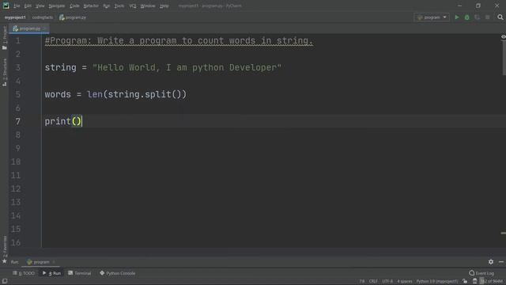506x285 pixels.
Task: Open the VCS menu
Action: pyautogui.click(x=133, y=6)
